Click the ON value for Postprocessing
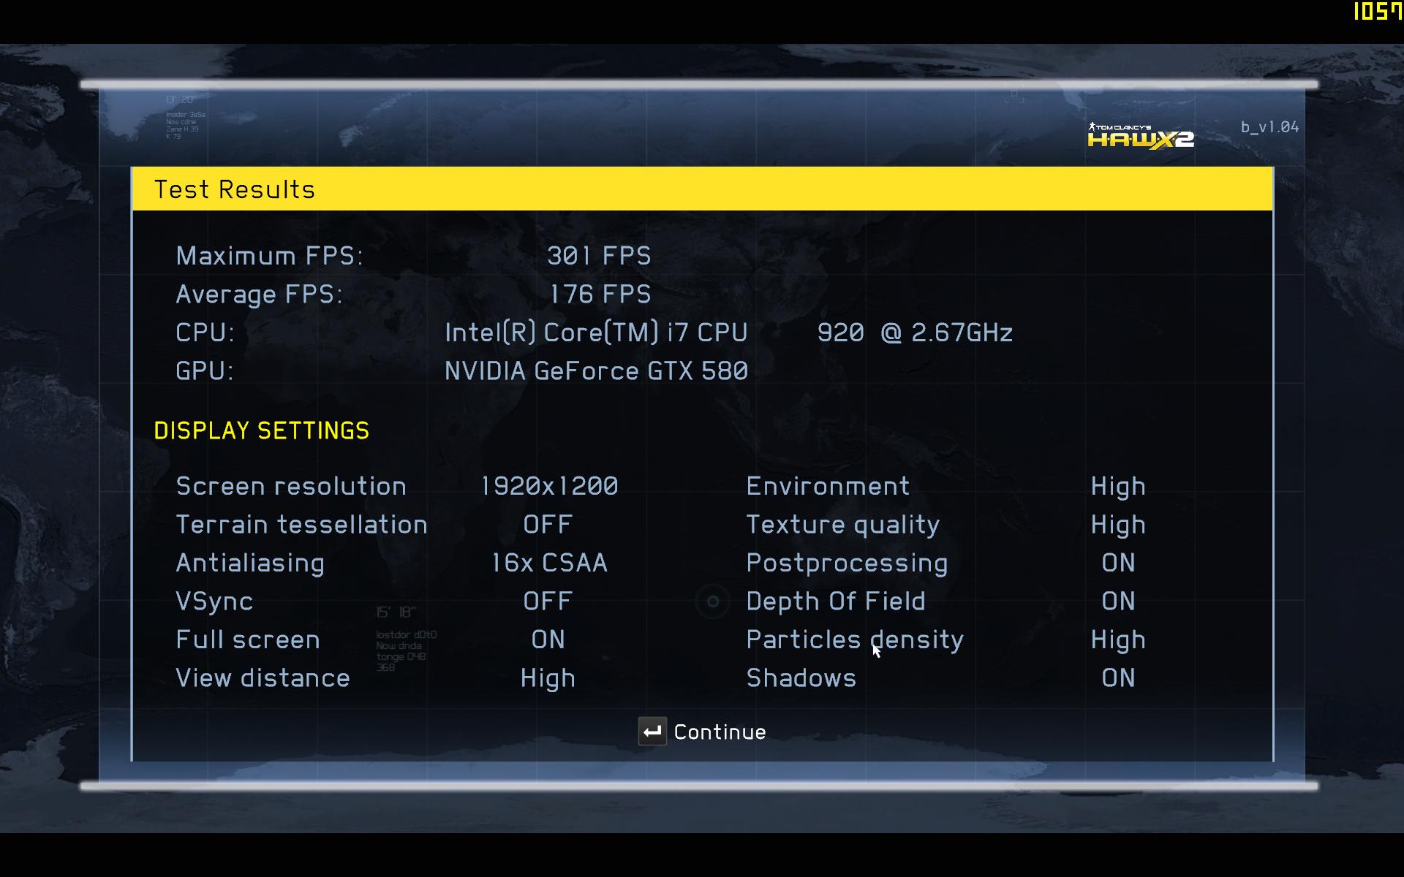Image resolution: width=1404 pixels, height=877 pixels. 1119,563
